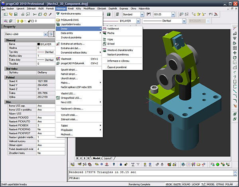The width and height of the screenshot is (239, 187).
Task: Click the quick select icon in Property panel
Action: click(x=51, y=34)
